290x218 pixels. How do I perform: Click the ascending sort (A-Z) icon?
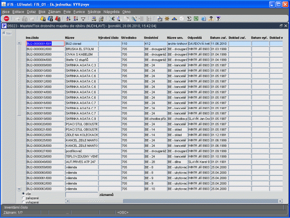69,19
